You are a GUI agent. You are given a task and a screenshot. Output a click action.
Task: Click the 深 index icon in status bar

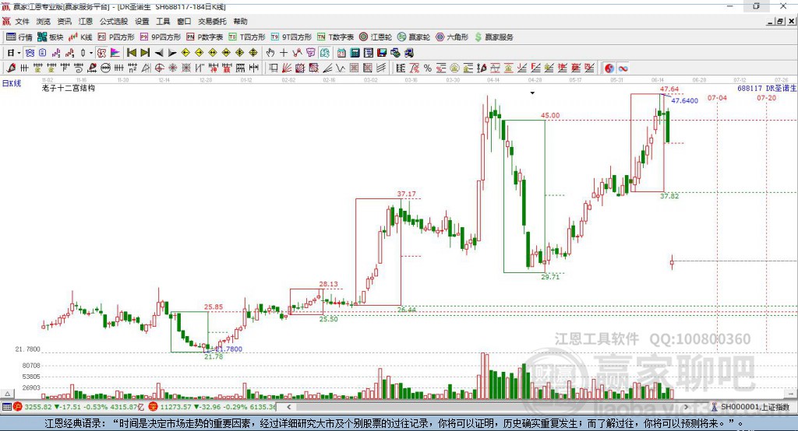click(154, 407)
